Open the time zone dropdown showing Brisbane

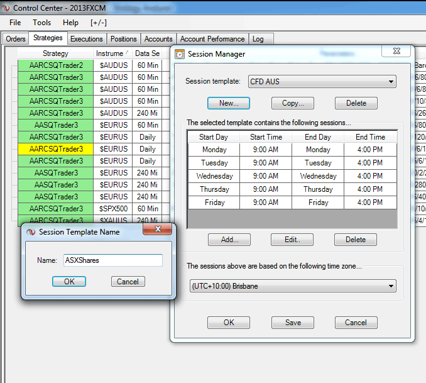tap(293, 286)
